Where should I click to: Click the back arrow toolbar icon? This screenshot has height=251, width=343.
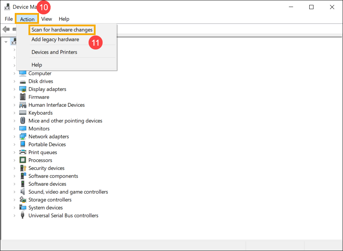[x=6, y=29]
